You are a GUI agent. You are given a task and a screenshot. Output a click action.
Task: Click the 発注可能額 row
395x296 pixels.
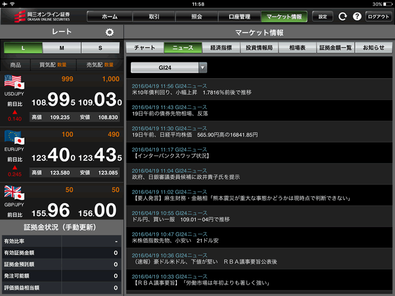pos(61,276)
